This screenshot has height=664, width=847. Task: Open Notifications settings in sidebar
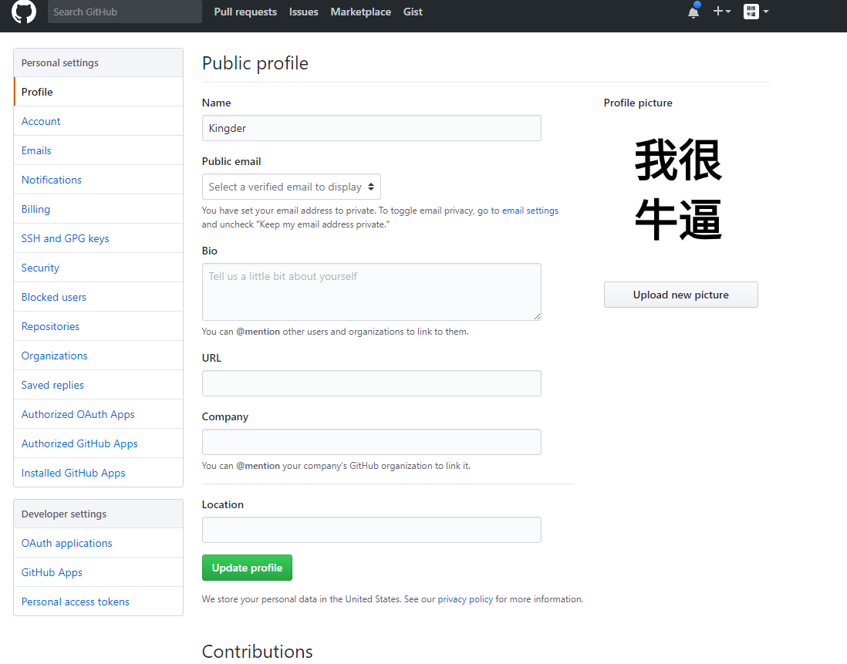pos(98,180)
